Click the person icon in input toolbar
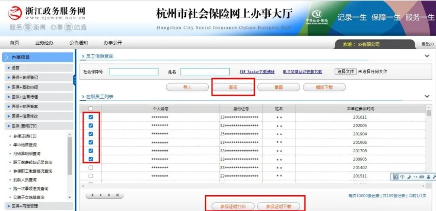 (428, 177)
